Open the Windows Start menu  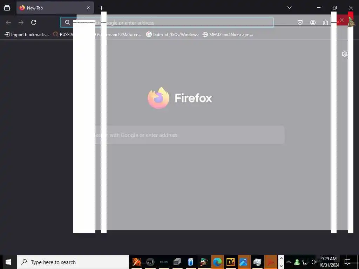pos(8,262)
